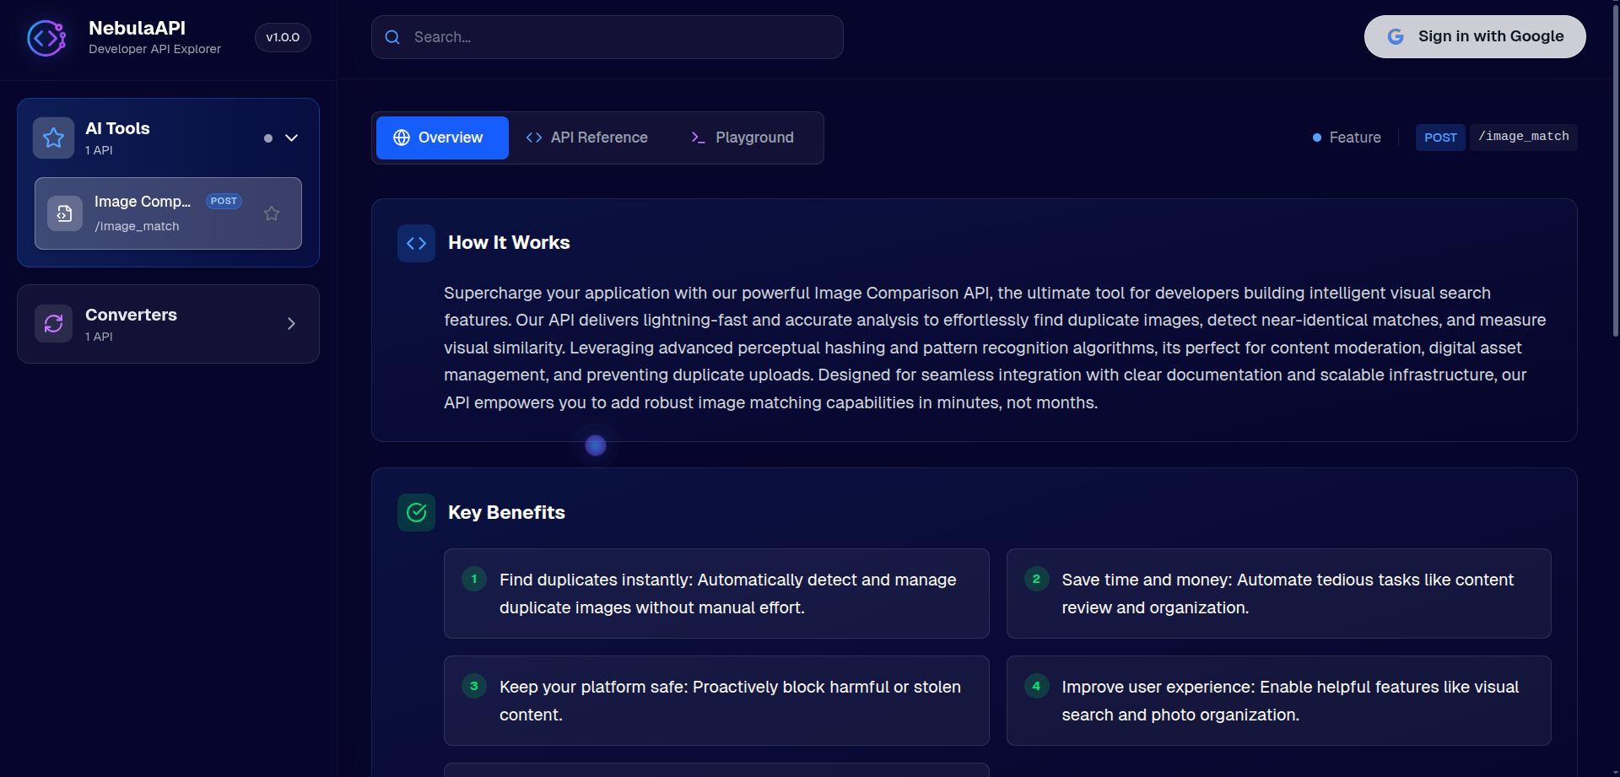Click the green checkmark icon beside Key Benefits
This screenshot has width=1620, height=777.
click(x=416, y=512)
